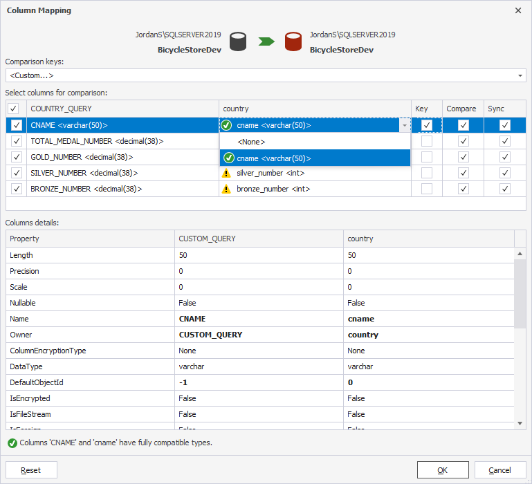The image size is (532, 484).
Task: Click the COUNTRY_QUERY column header
Action: click(122, 109)
